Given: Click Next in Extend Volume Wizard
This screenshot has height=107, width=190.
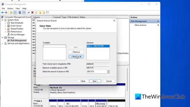Looking at the screenshot, I should point(95,81).
